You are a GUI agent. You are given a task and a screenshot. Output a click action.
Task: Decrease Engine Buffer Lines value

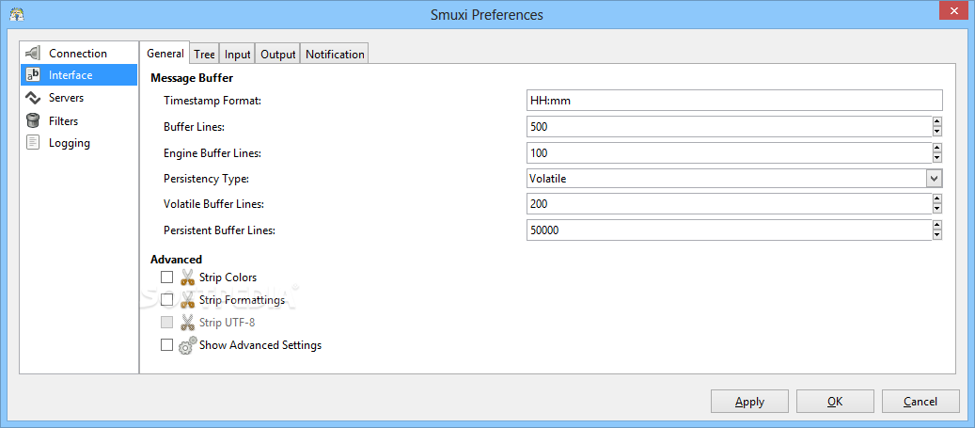pyautogui.click(x=937, y=157)
